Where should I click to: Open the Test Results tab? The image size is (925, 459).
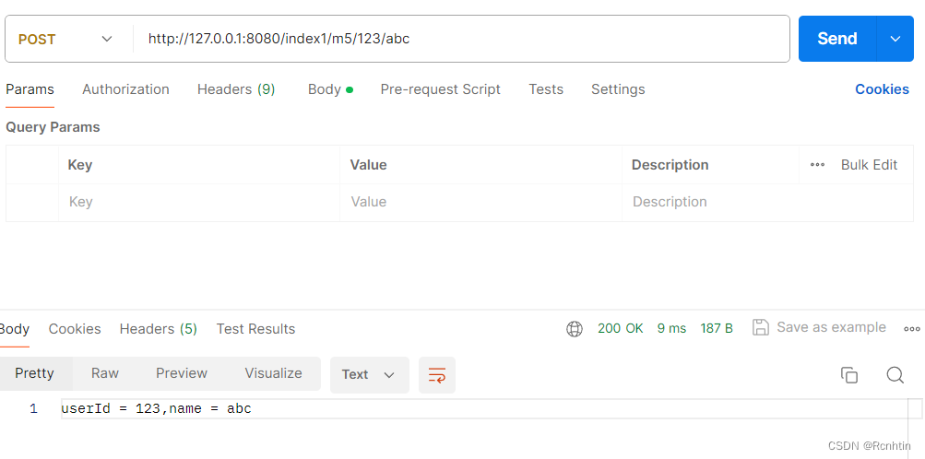coord(255,329)
